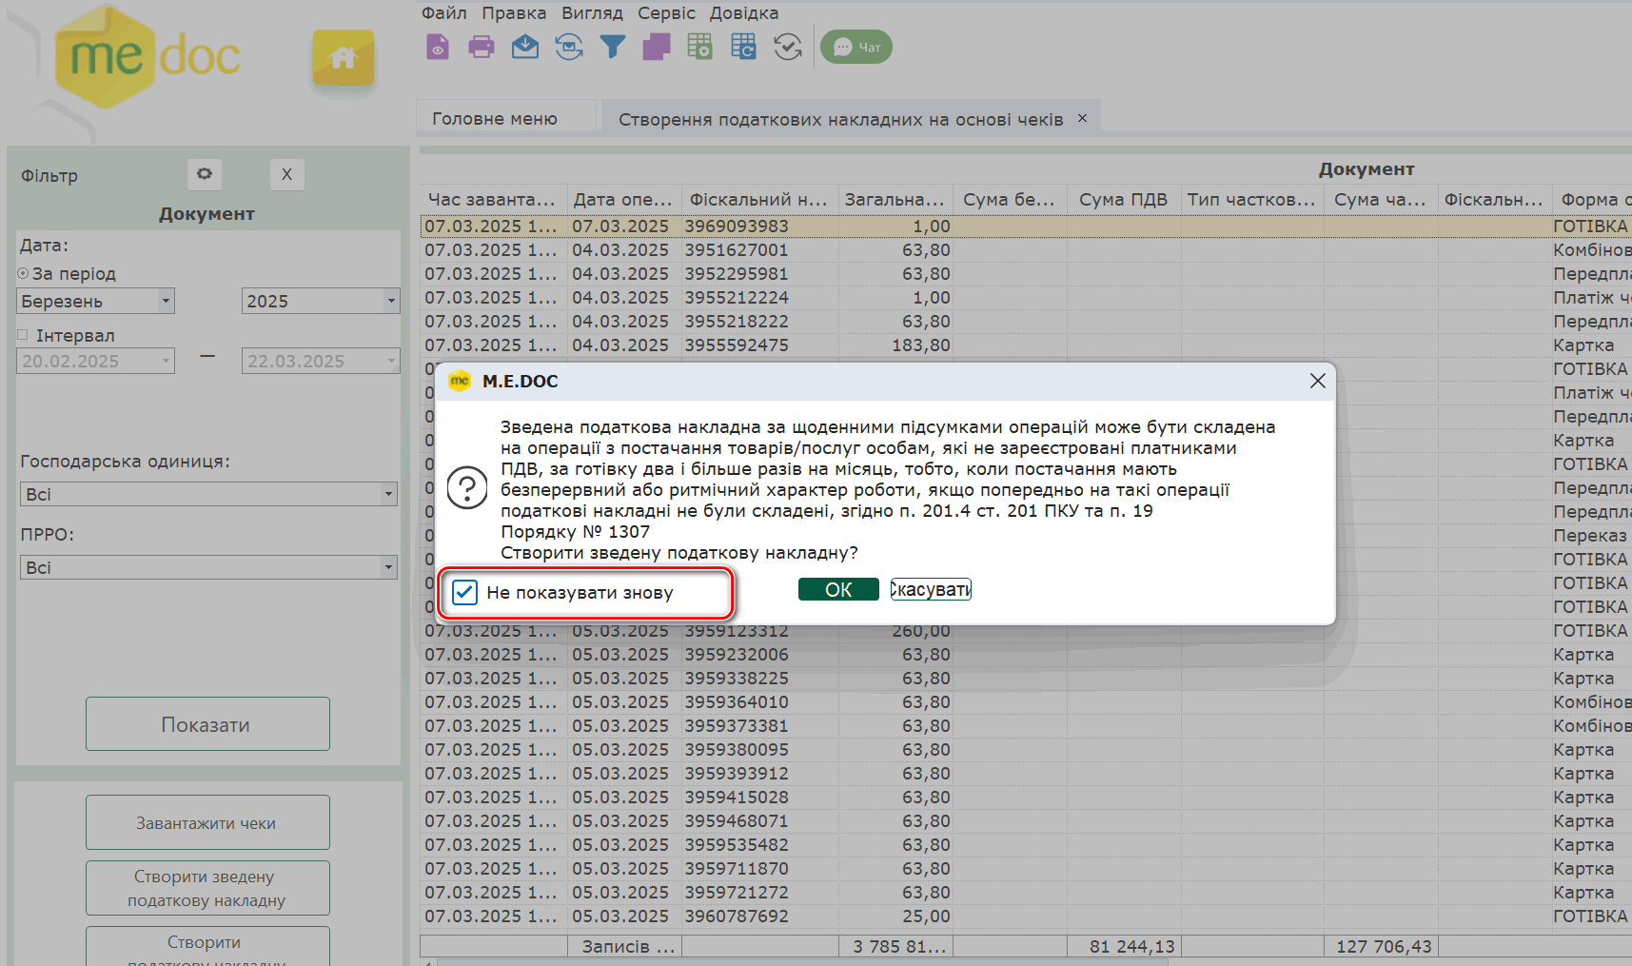Click the printer icon in toolbar
1632x966 pixels.
pos(482,47)
